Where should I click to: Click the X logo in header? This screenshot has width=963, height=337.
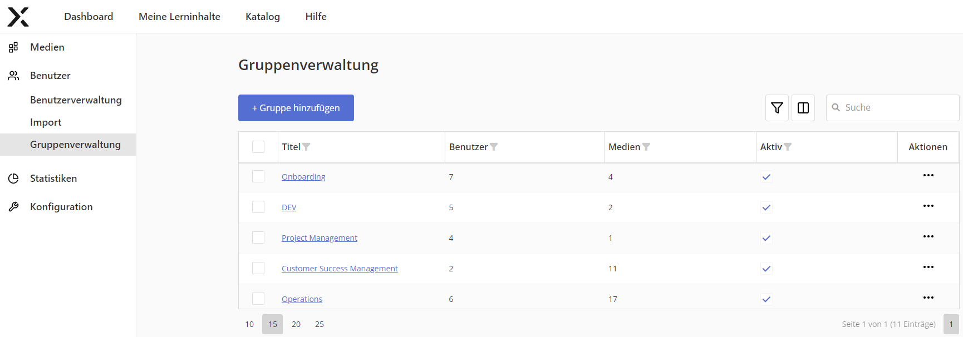18,17
